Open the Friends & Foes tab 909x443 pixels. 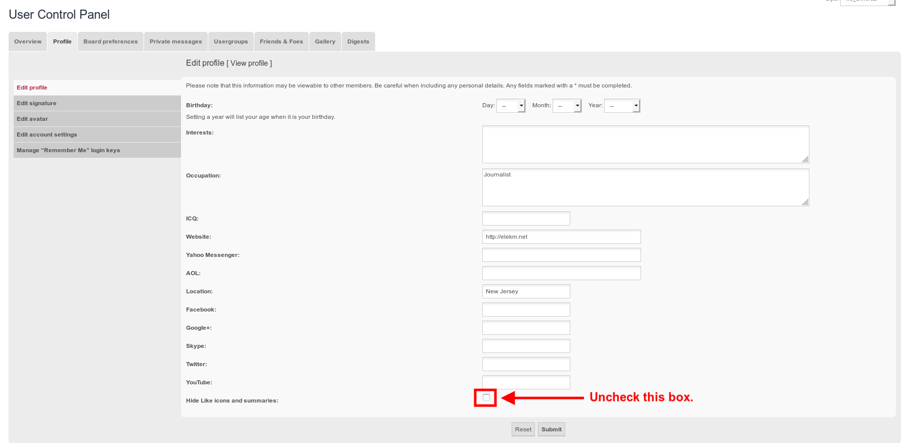[281, 41]
